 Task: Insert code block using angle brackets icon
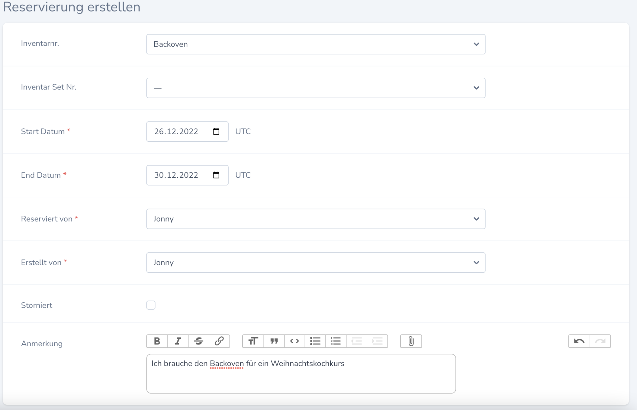tap(295, 341)
